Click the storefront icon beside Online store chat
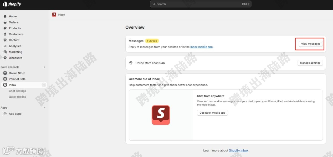The width and height of the screenshot is (333, 157). coord(131,63)
